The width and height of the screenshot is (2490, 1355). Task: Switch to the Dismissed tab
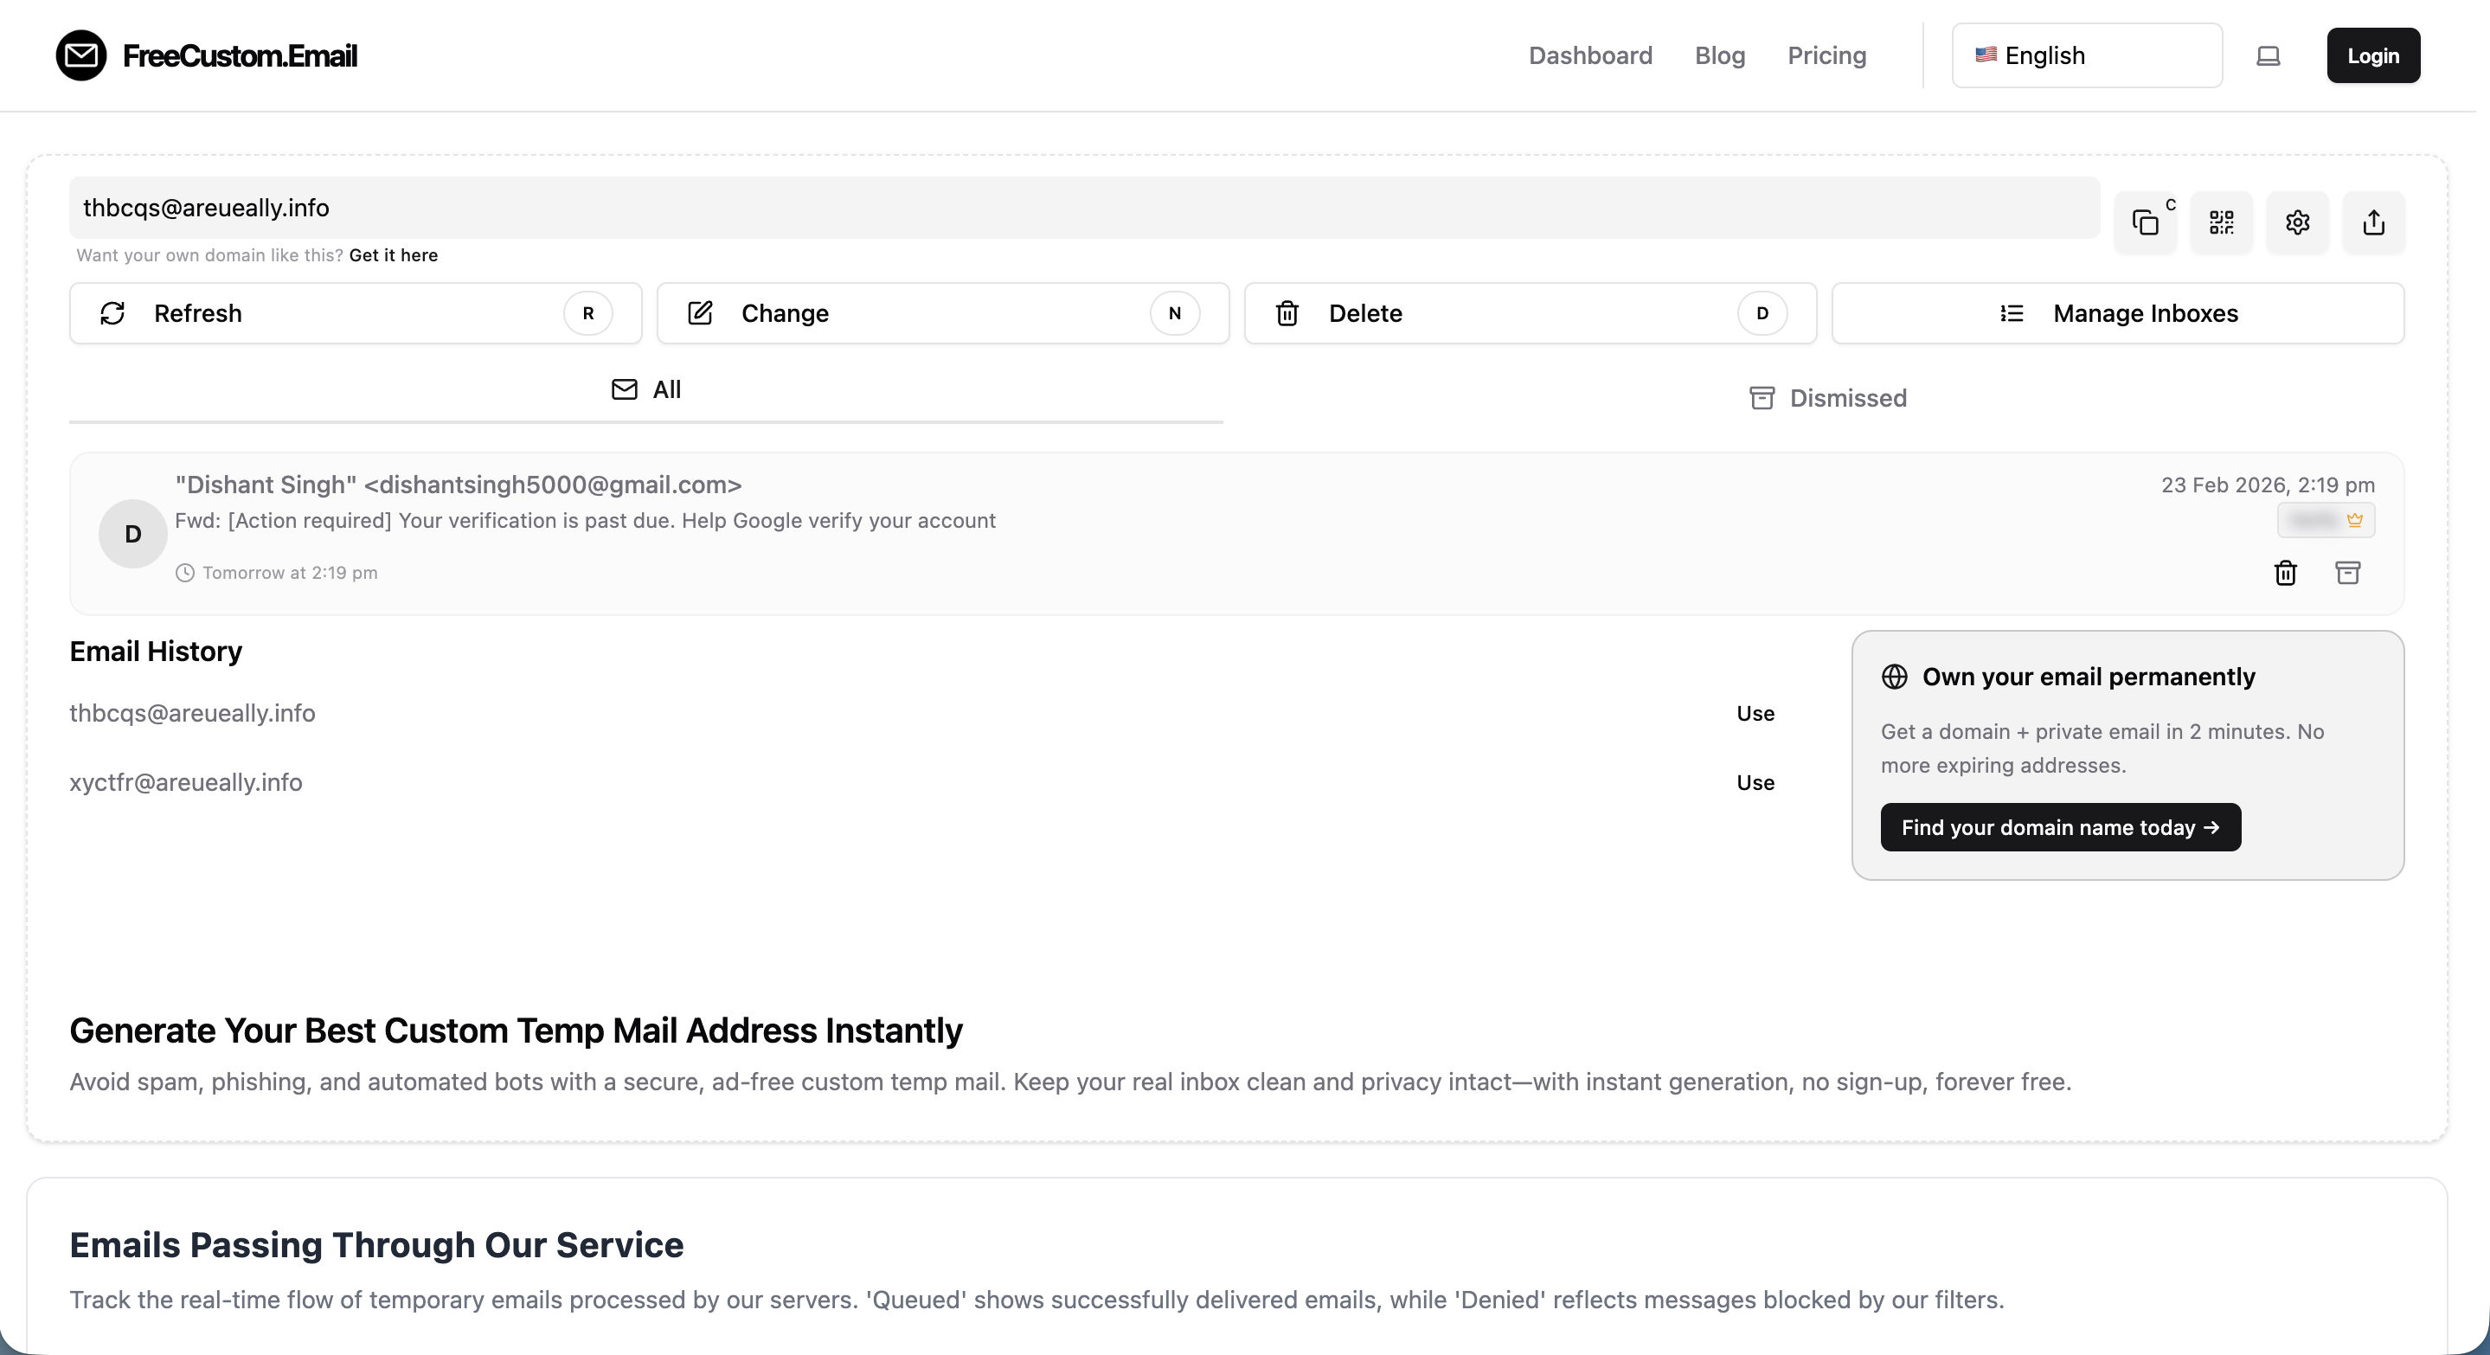pos(1826,397)
